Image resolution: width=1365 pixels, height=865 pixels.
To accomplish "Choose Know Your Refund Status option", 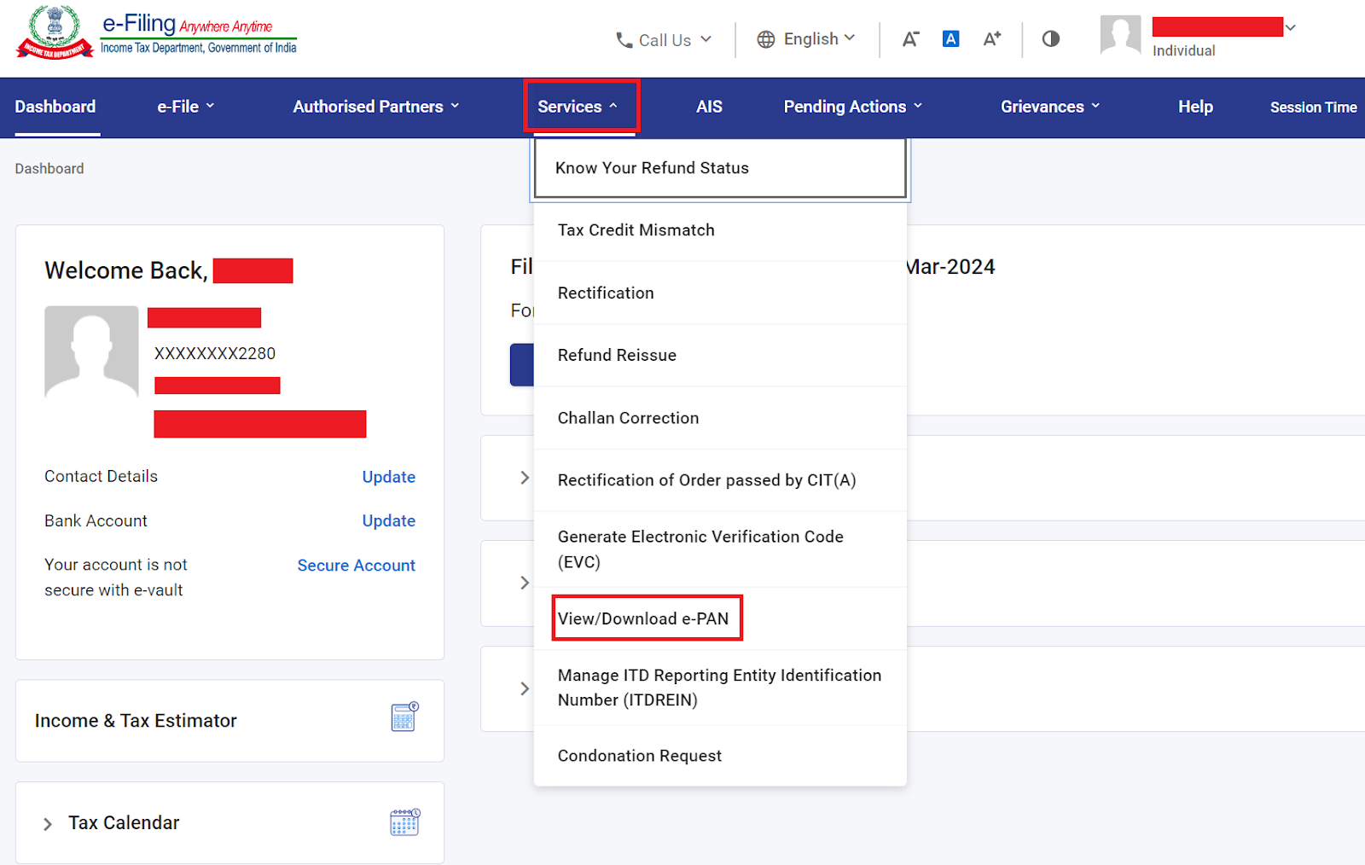I will click(x=652, y=168).
